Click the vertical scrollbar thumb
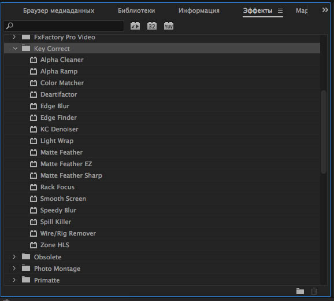Viewport: 334px width, 301px height. [x=324, y=132]
